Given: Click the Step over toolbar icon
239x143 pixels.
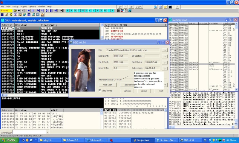Looking at the screenshot, I should (42, 10).
